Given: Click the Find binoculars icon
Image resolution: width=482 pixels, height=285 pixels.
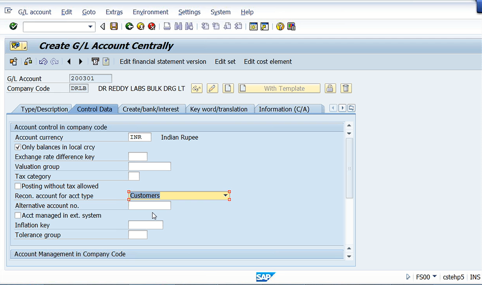Looking at the screenshot, I should pos(178,26).
